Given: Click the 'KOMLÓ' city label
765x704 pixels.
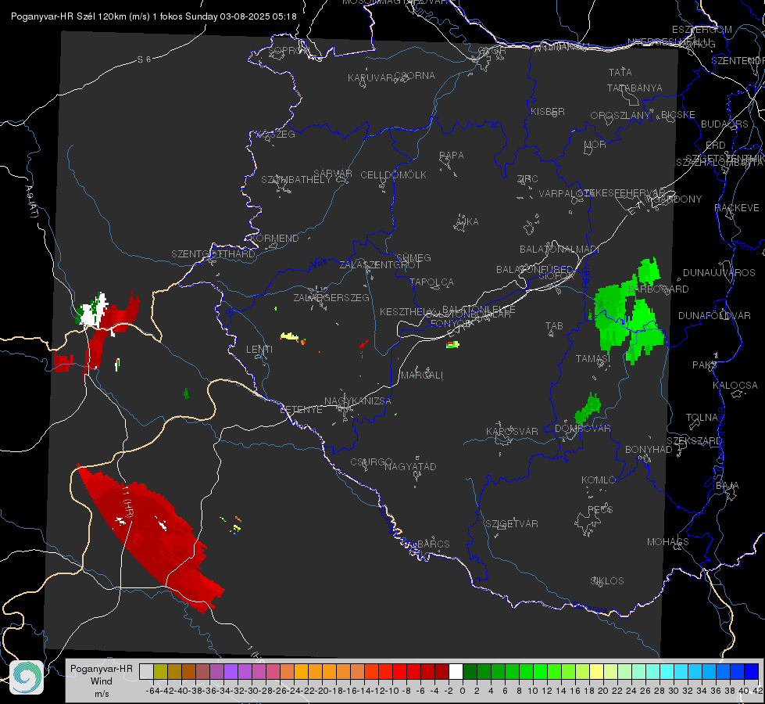Looking at the screenshot, I should coord(599,480).
